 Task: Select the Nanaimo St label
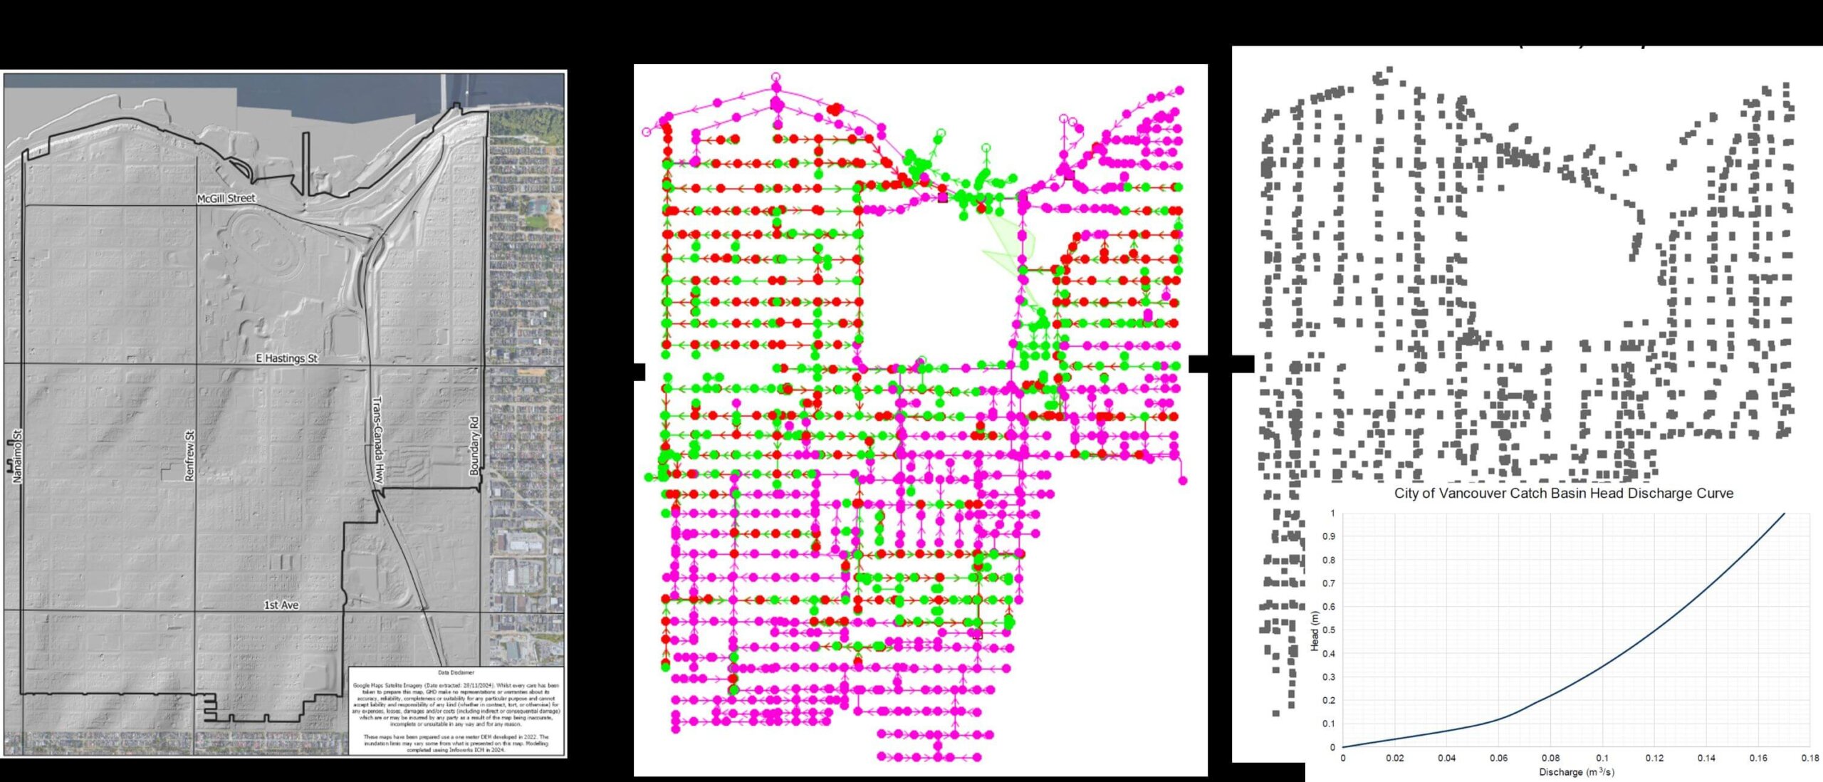(18, 456)
